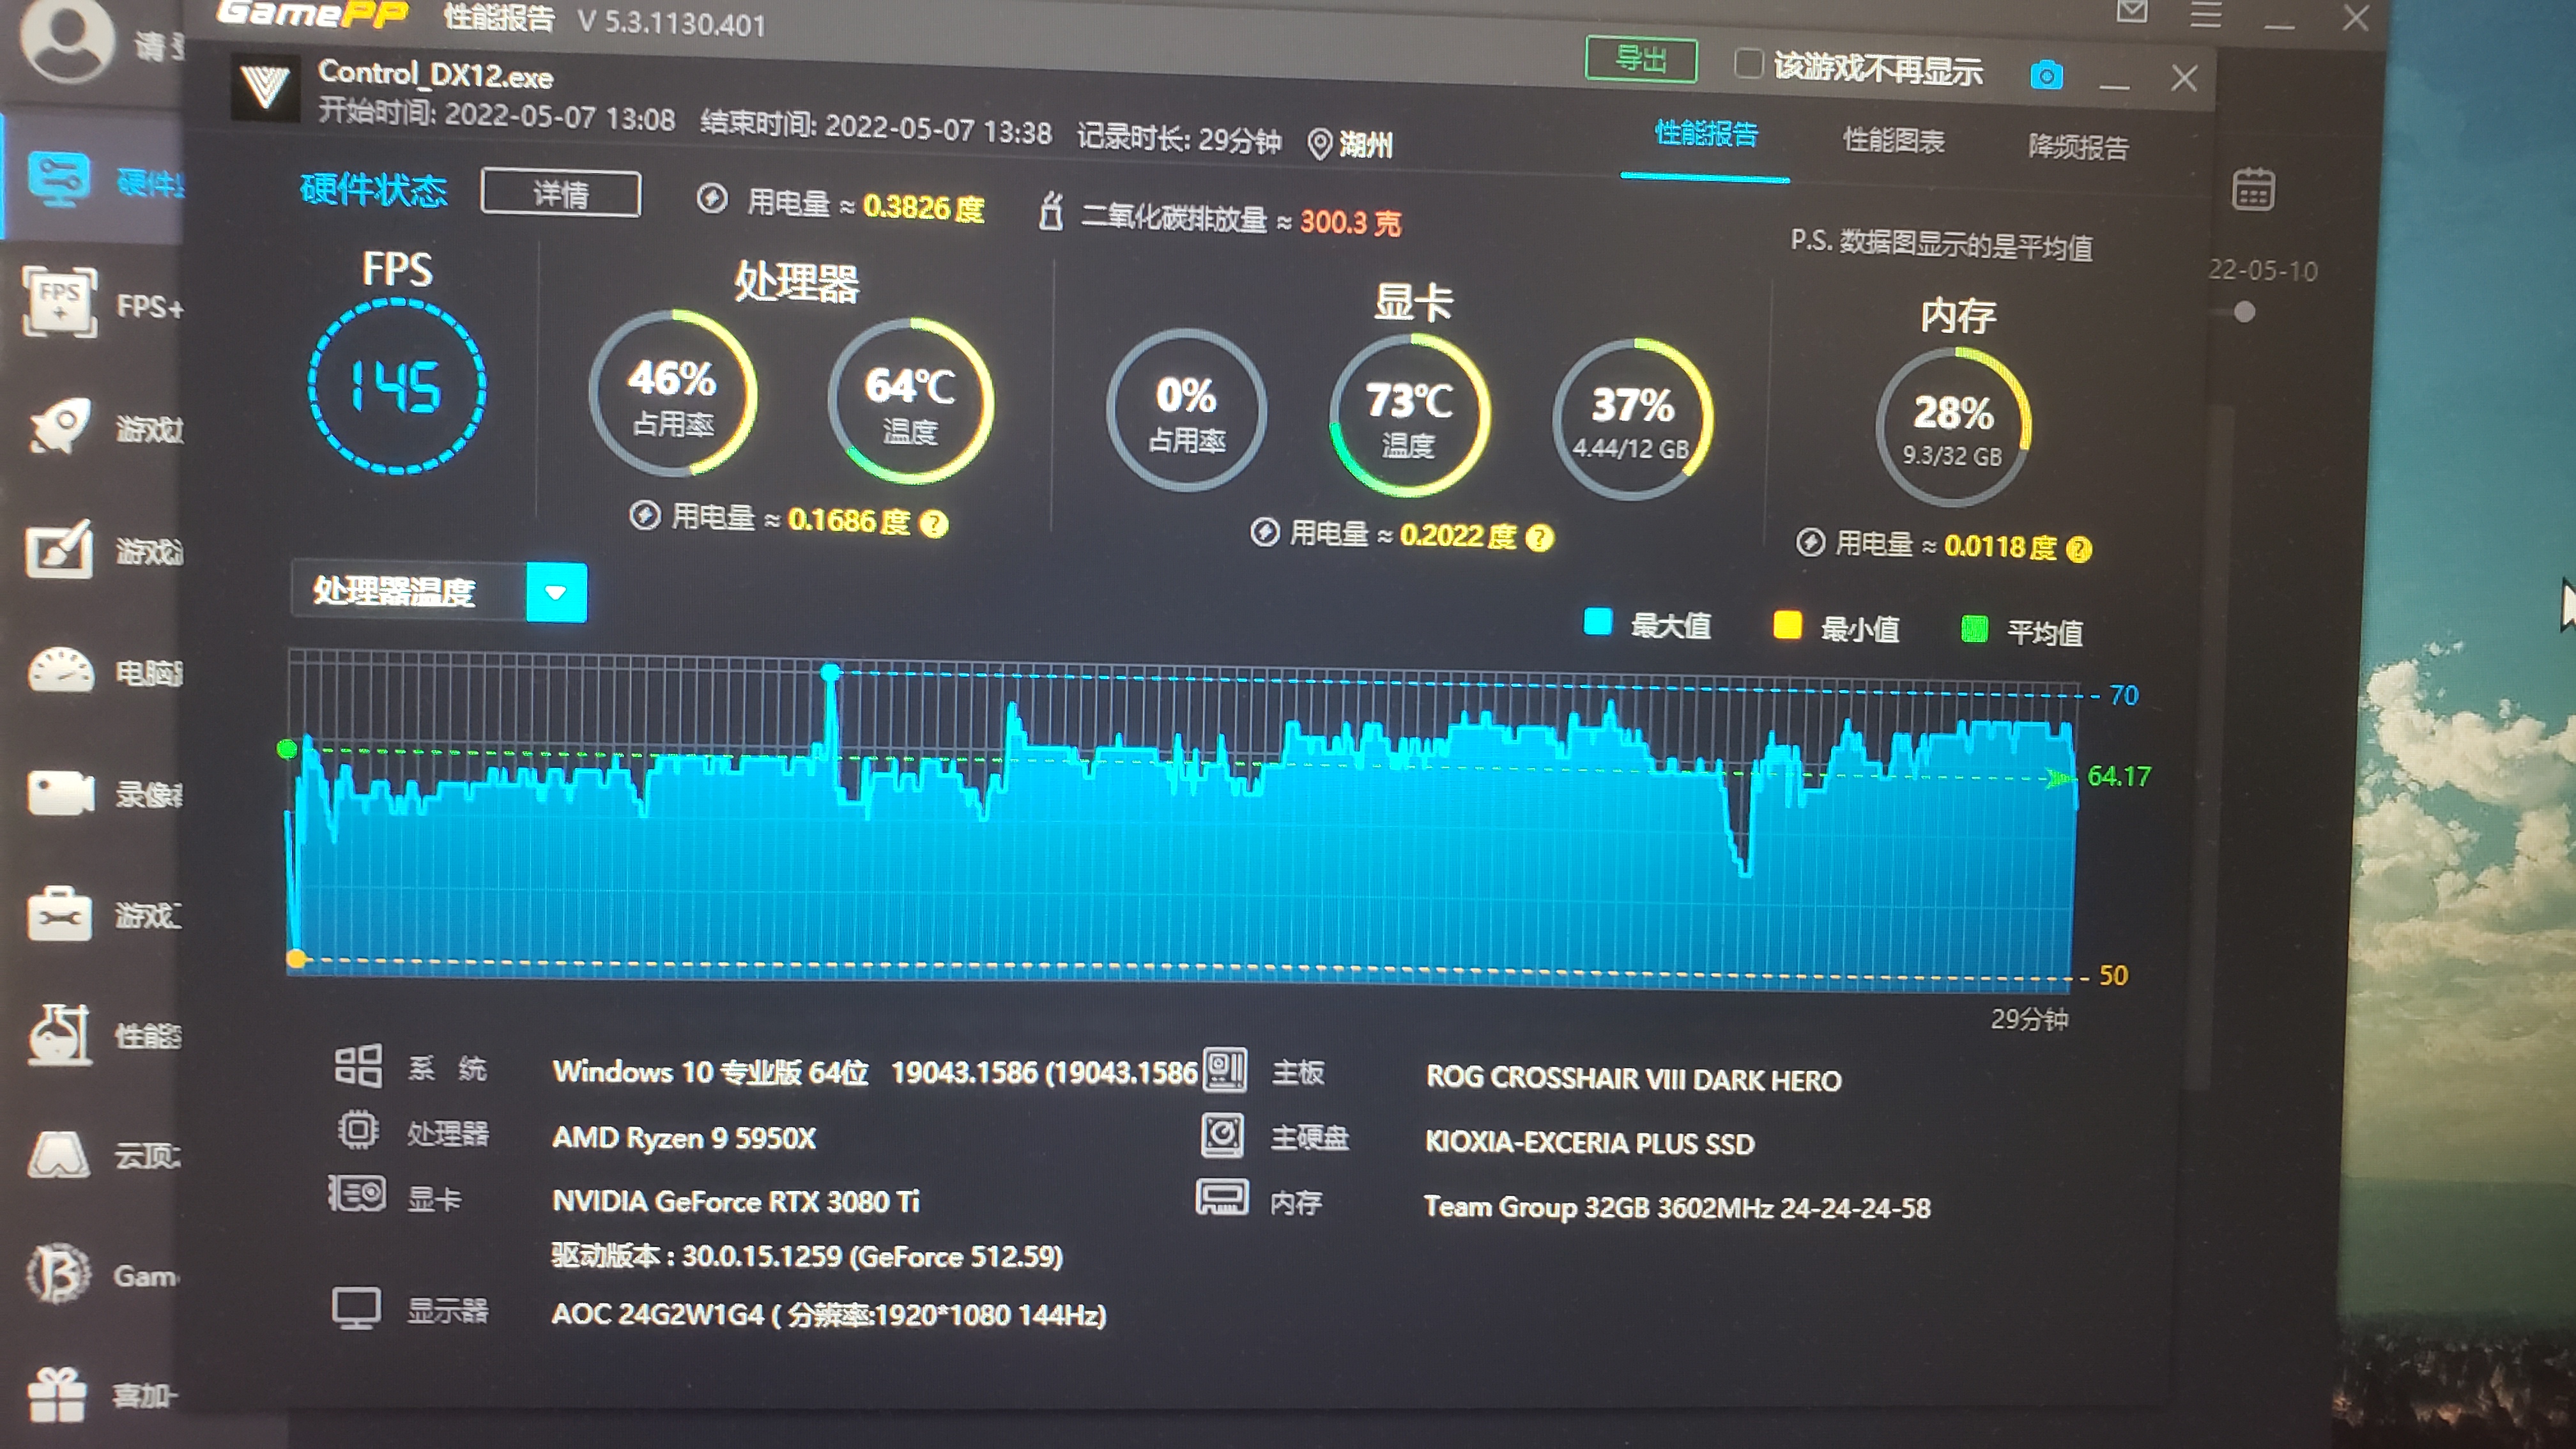The width and height of the screenshot is (2576, 1449).
Task: Click the processor power usage help icon
Action: 933,524
